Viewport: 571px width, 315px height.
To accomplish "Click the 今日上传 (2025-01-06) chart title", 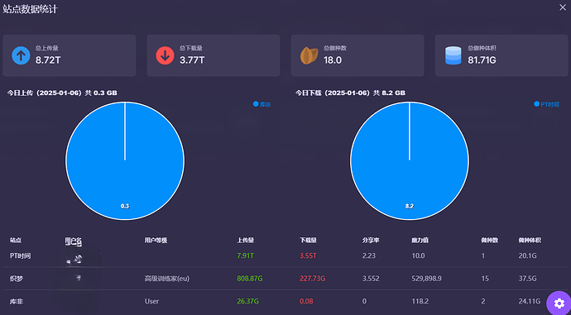I will pyautogui.click(x=62, y=93).
